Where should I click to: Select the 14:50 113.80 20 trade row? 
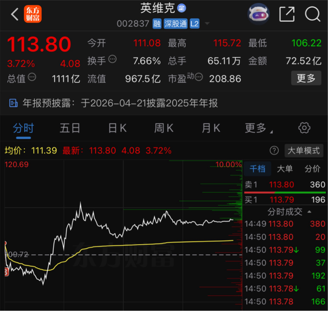click(x=285, y=237)
